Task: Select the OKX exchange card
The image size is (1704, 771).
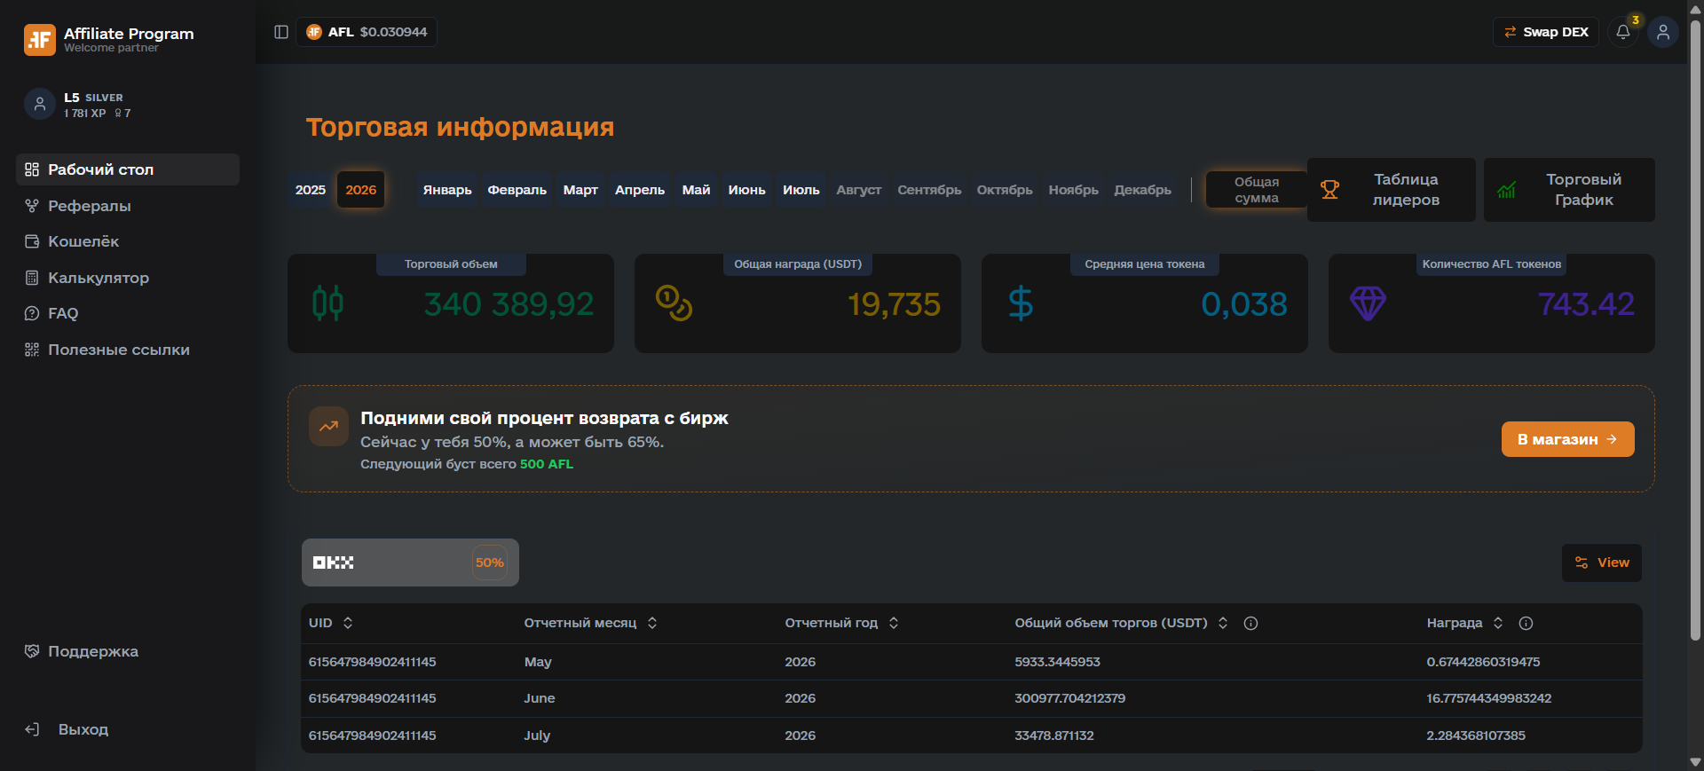Action: (410, 563)
